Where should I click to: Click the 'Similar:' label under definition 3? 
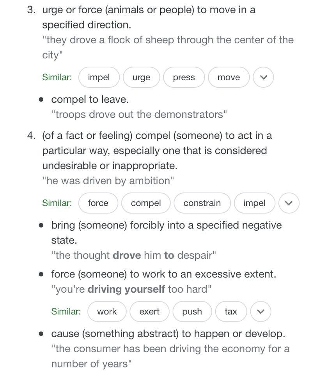click(57, 78)
